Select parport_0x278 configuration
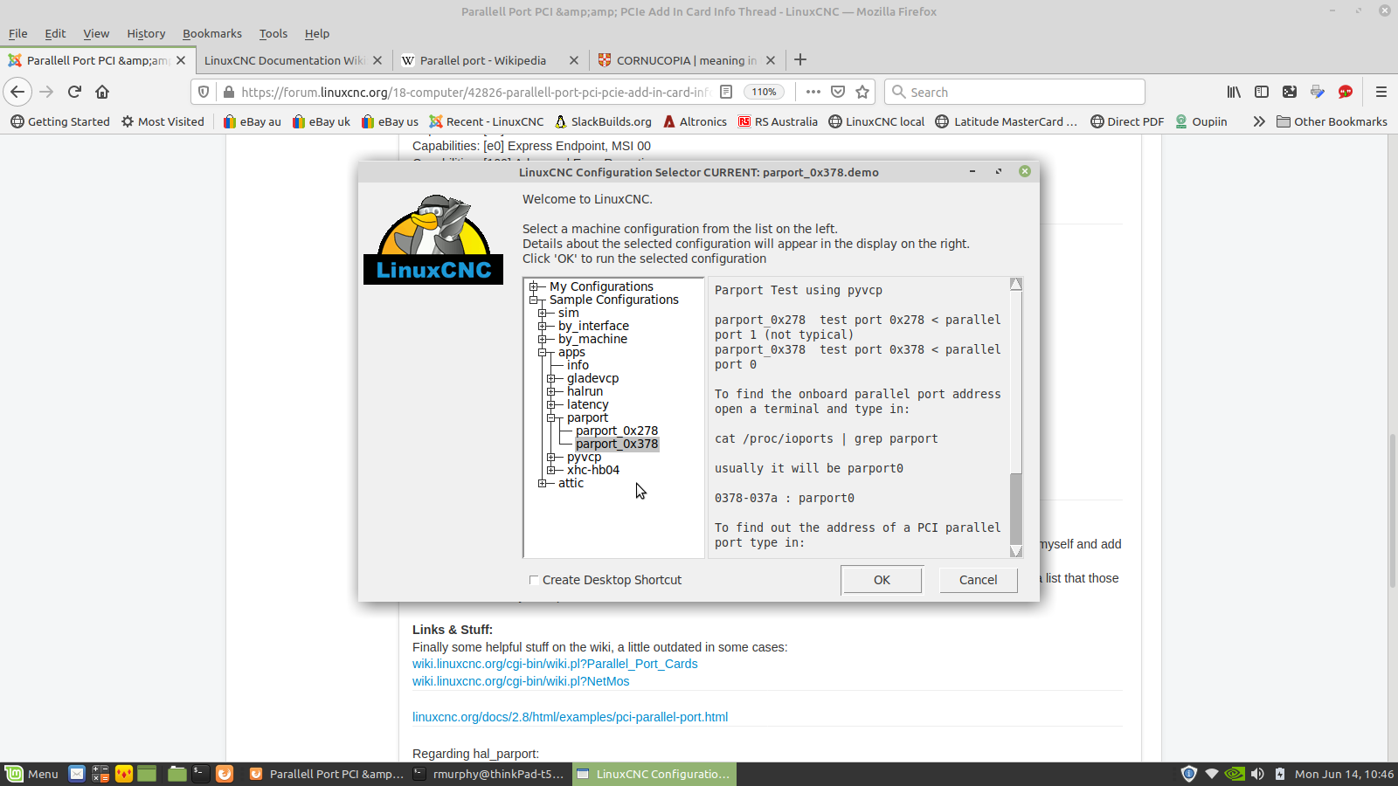 point(617,431)
